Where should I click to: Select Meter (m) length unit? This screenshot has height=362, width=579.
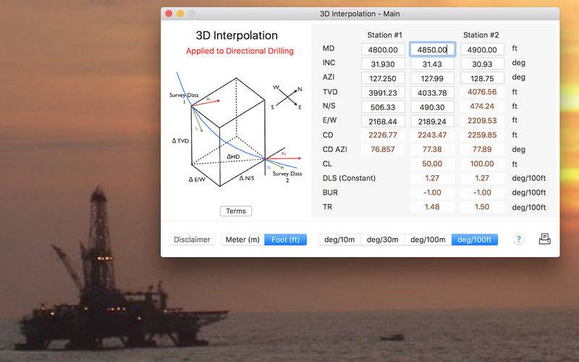coord(242,240)
